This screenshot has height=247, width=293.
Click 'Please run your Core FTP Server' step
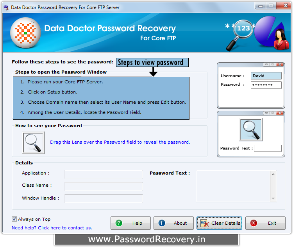[x=65, y=82]
